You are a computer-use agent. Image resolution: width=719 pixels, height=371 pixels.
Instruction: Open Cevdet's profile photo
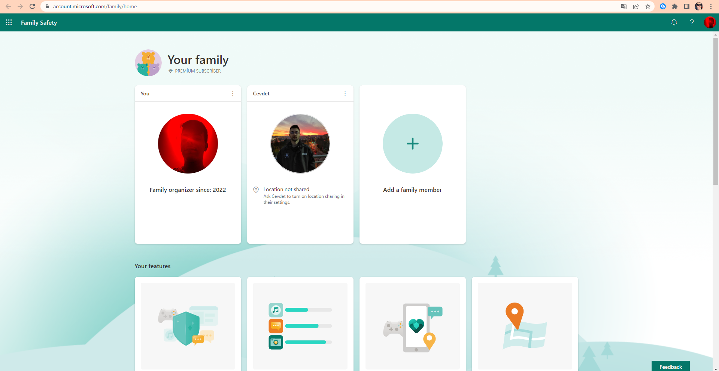pyautogui.click(x=300, y=144)
